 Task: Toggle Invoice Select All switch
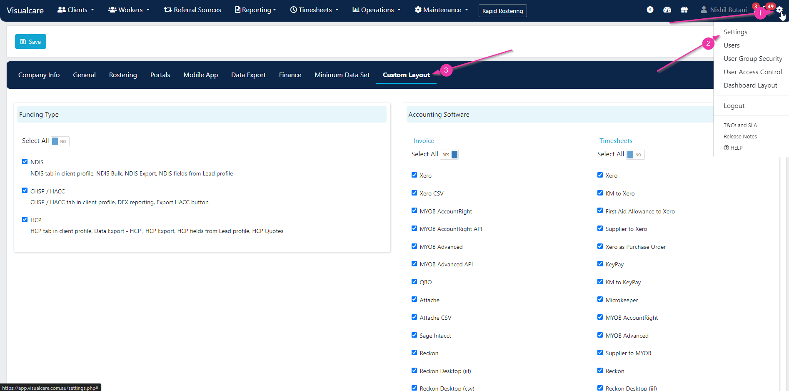[x=449, y=155]
